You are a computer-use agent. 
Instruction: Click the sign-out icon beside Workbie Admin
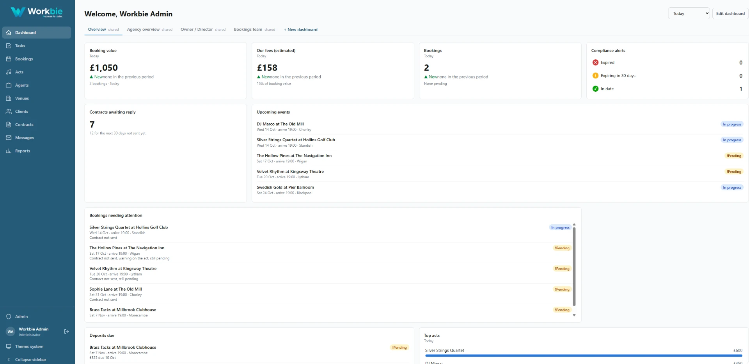coord(66,332)
